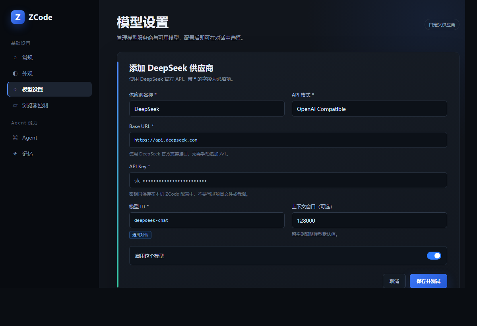Click the API Key * field label
The width and height of the screenshot is (477, 326).
click(140, 166)
